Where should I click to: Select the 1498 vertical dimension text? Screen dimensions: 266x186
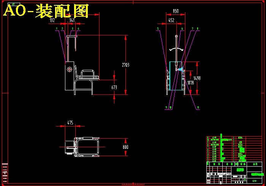197,78
